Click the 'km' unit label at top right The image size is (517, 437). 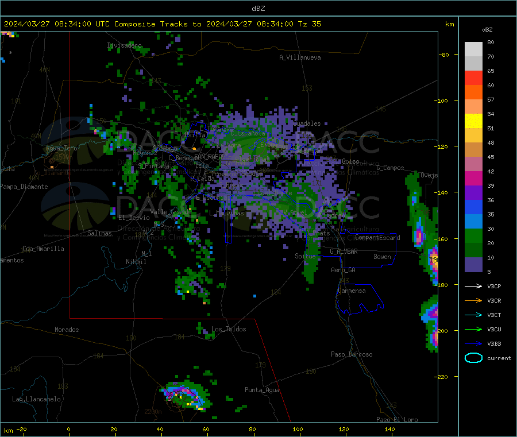point(449,24)
